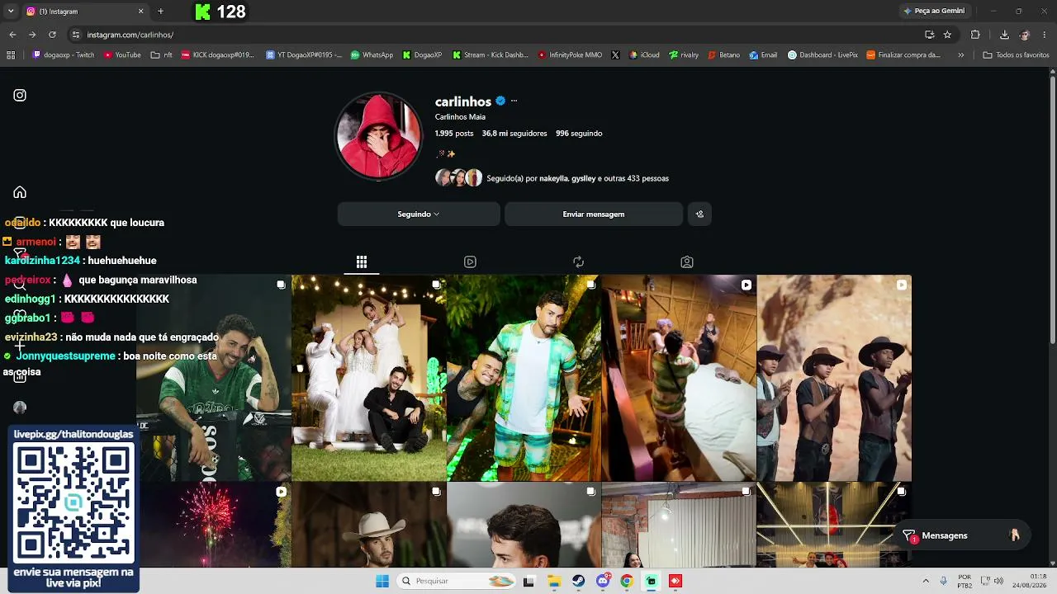Show similar account suggestions icon button
The height and width of the screenshot is (594, 1057).
coord(699,214)
